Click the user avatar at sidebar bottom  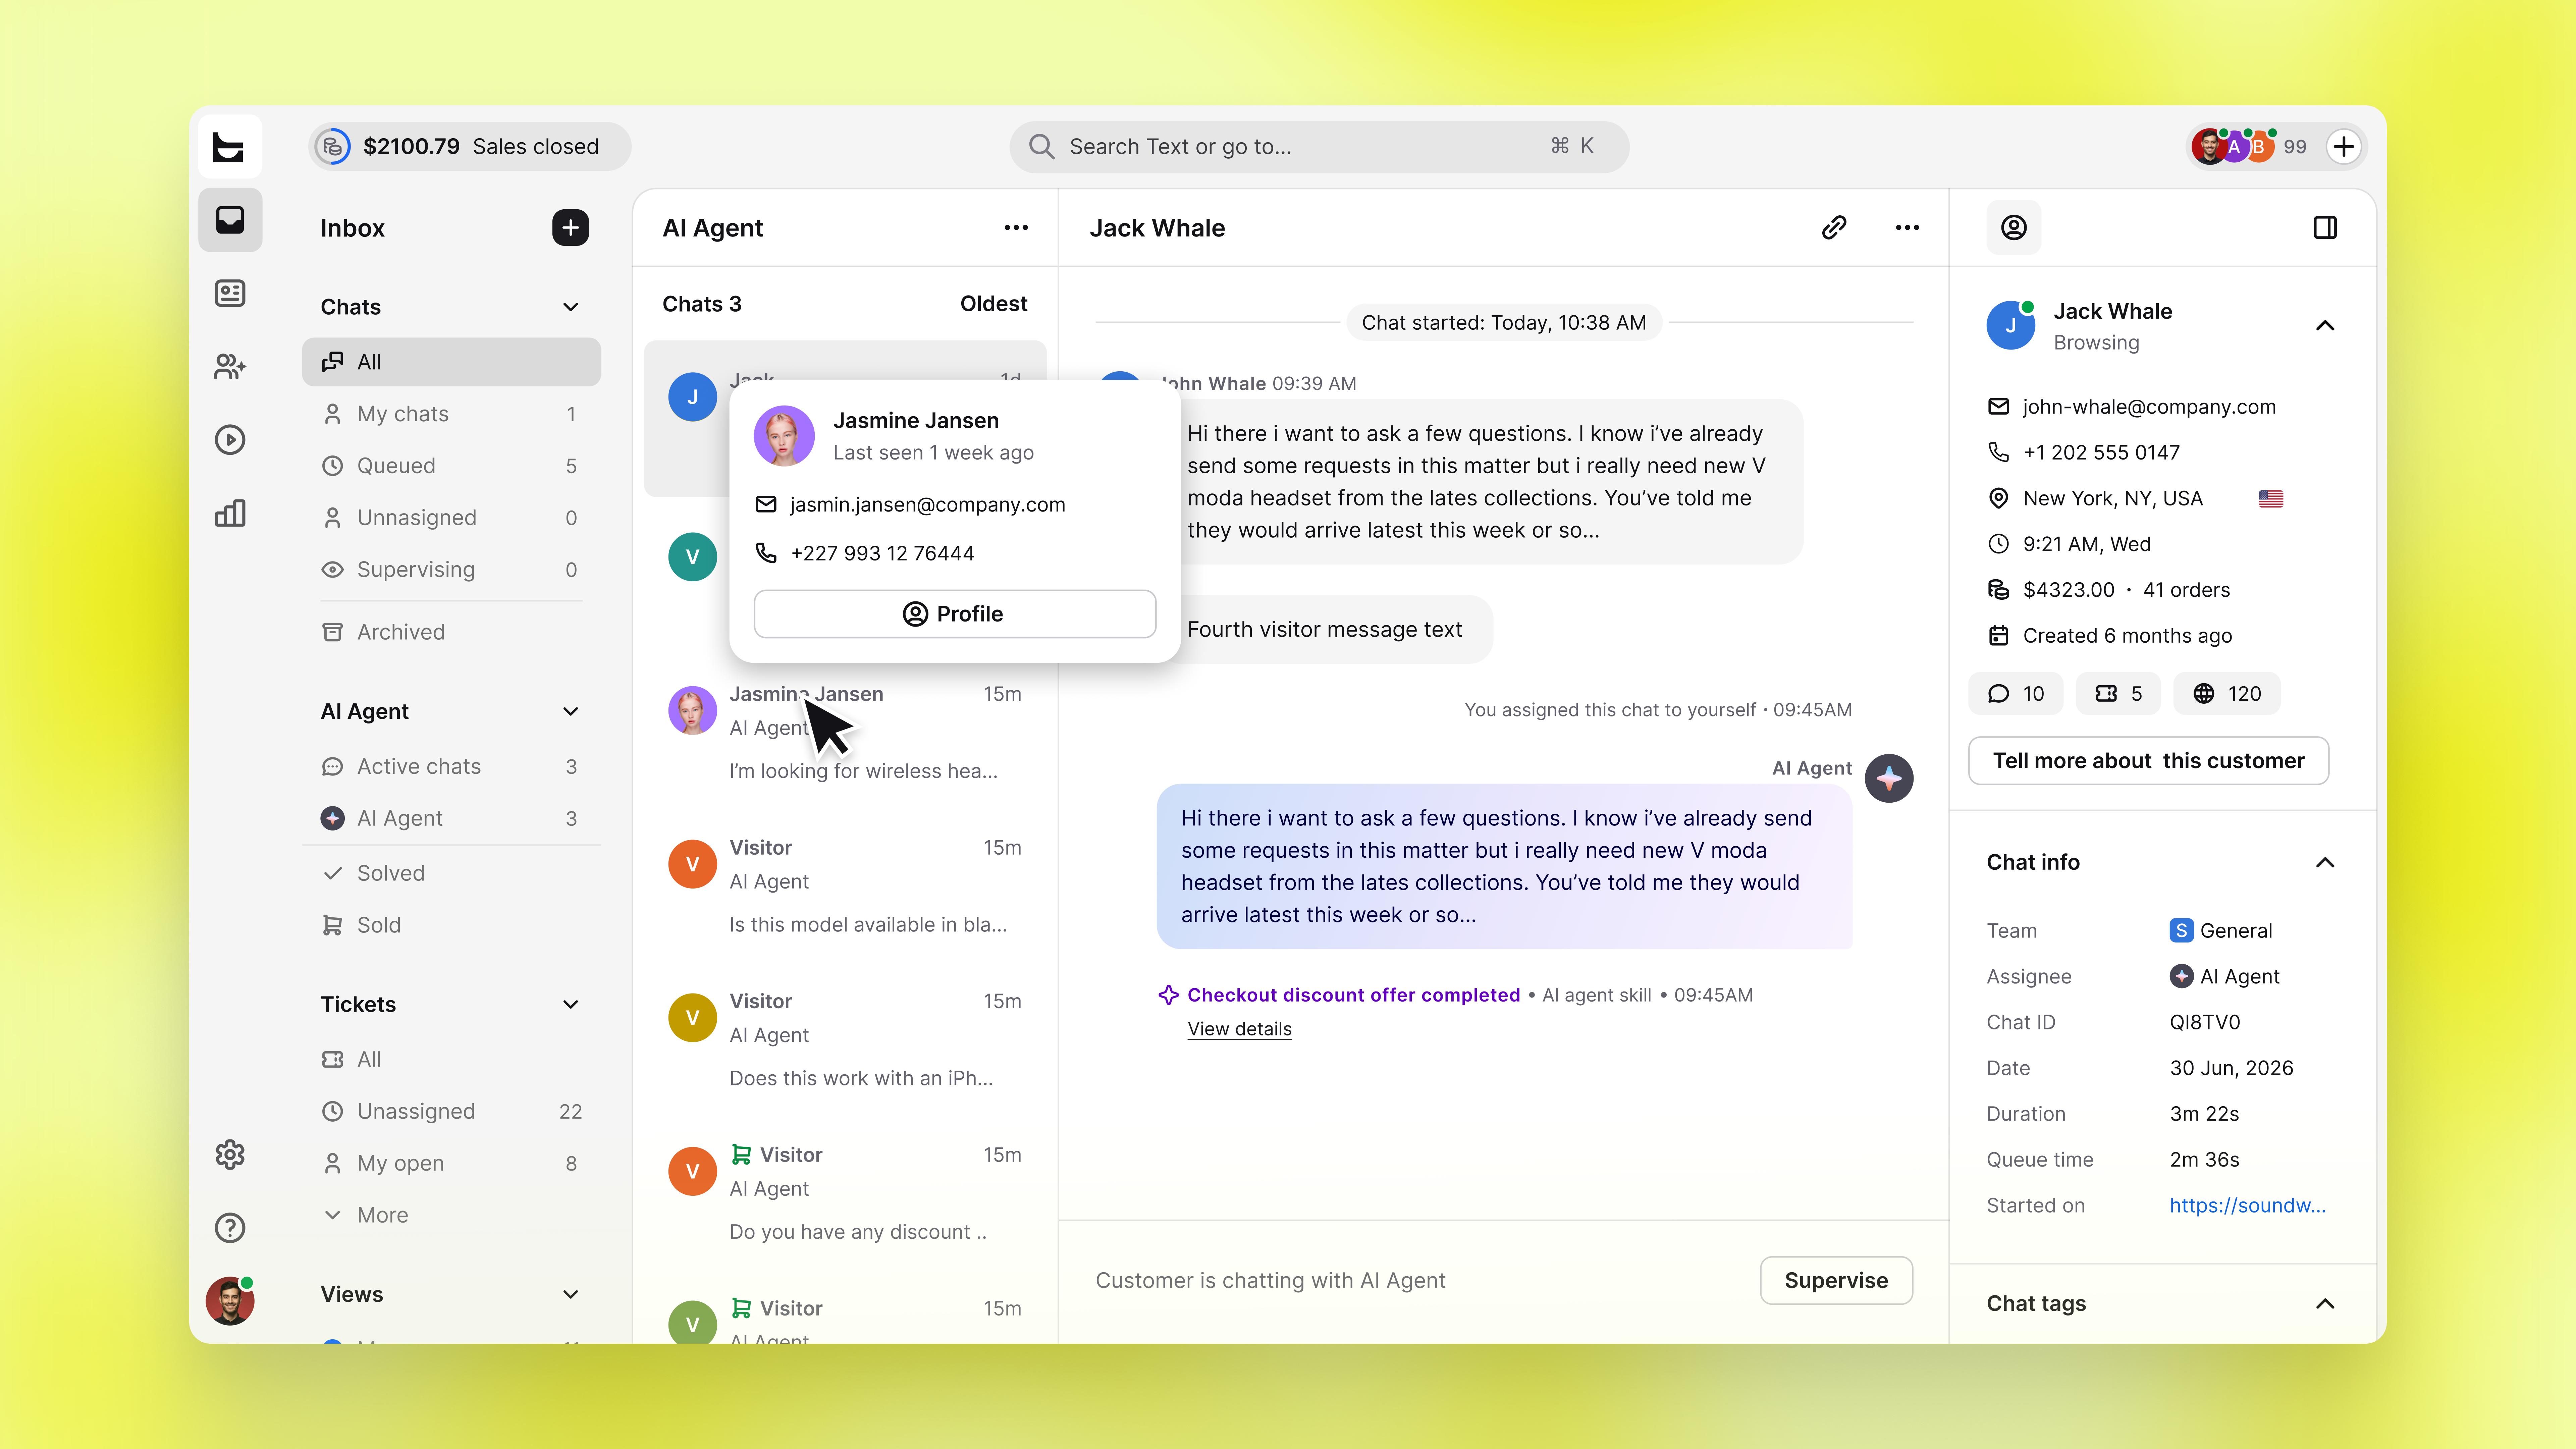tap(230, 1301)
